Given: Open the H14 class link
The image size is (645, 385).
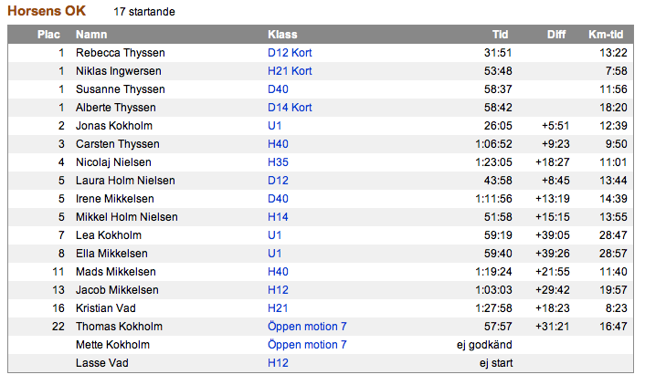Looking at the screenshot, I should coord(278,217).
